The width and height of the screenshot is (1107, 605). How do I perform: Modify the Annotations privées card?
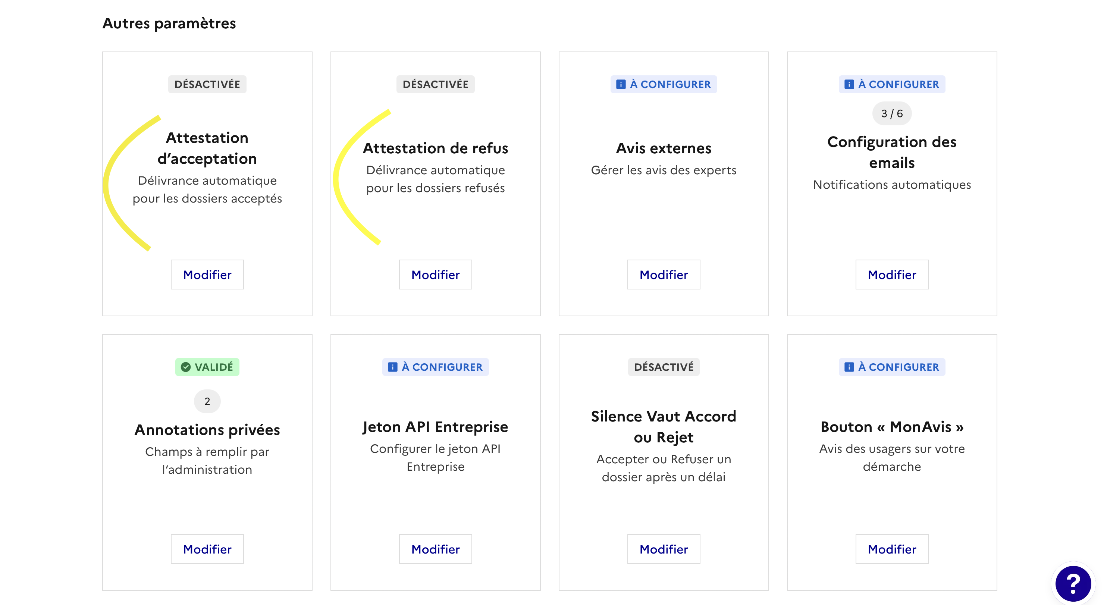pos(207,549)
